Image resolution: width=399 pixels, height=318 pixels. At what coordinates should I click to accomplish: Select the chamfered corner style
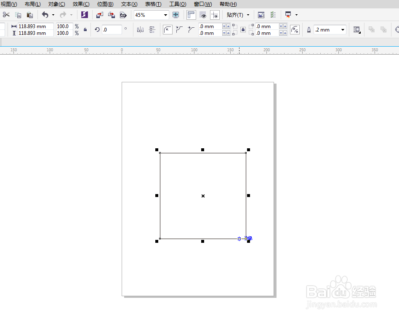point(191,30)
